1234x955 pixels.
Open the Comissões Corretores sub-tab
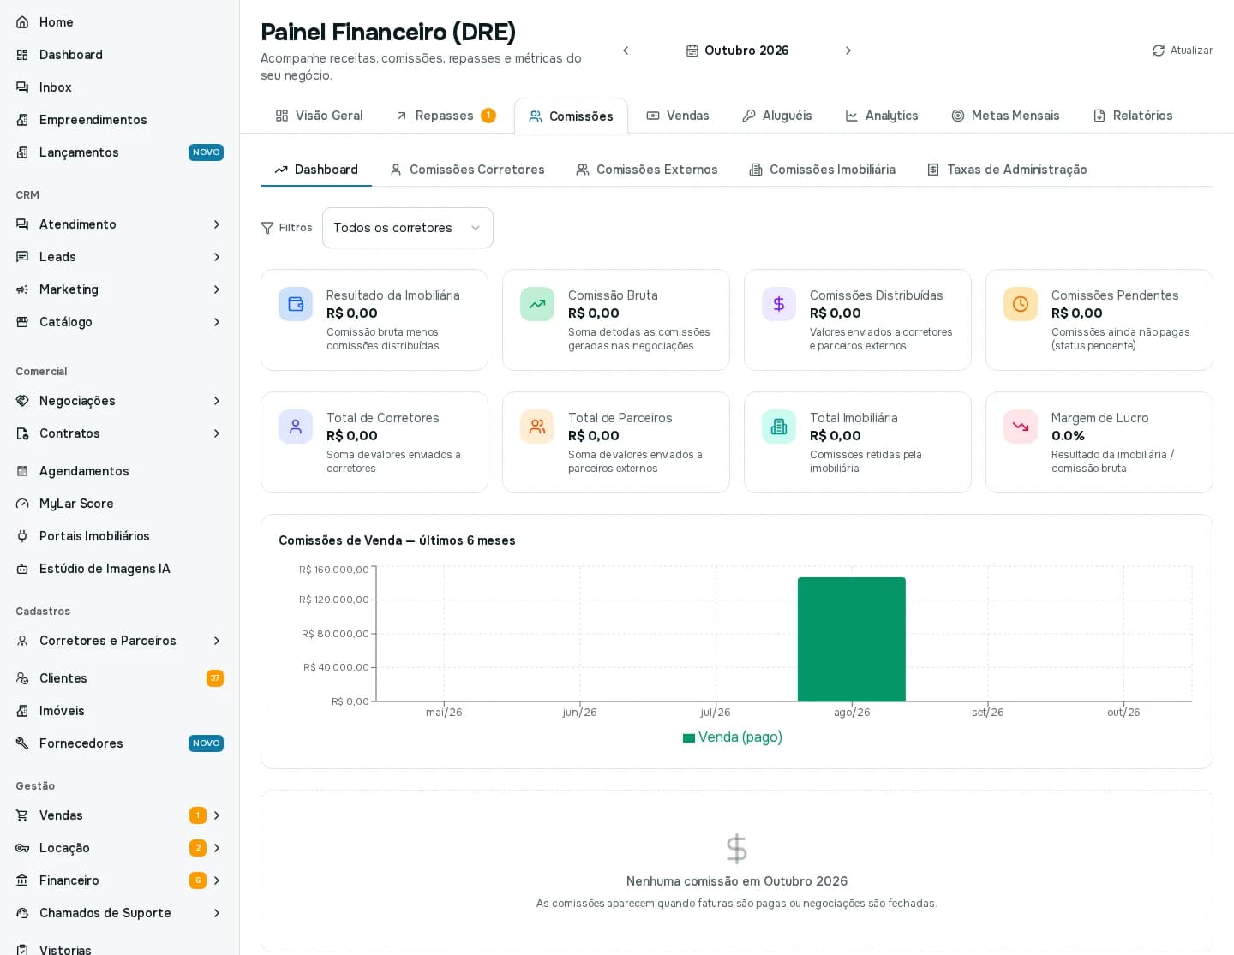point(467,170)
